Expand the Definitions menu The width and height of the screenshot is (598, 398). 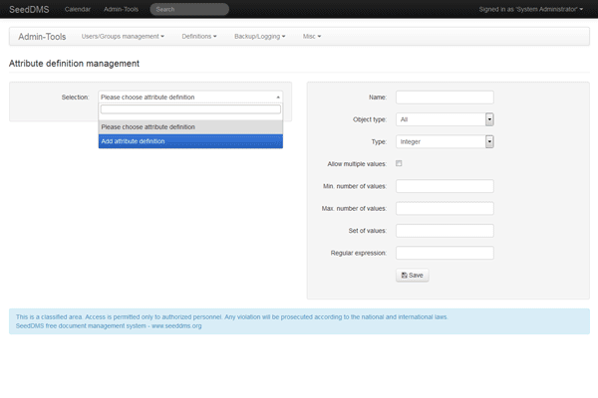(201, 36)
